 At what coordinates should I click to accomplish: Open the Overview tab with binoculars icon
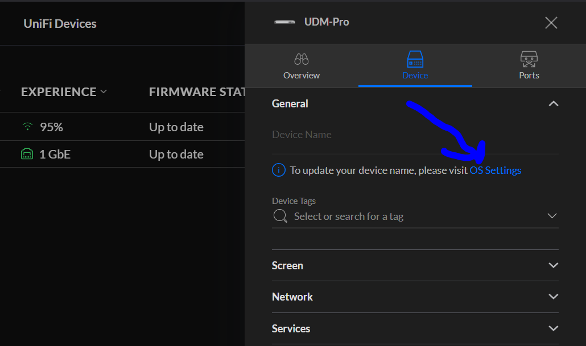[302, 66]
